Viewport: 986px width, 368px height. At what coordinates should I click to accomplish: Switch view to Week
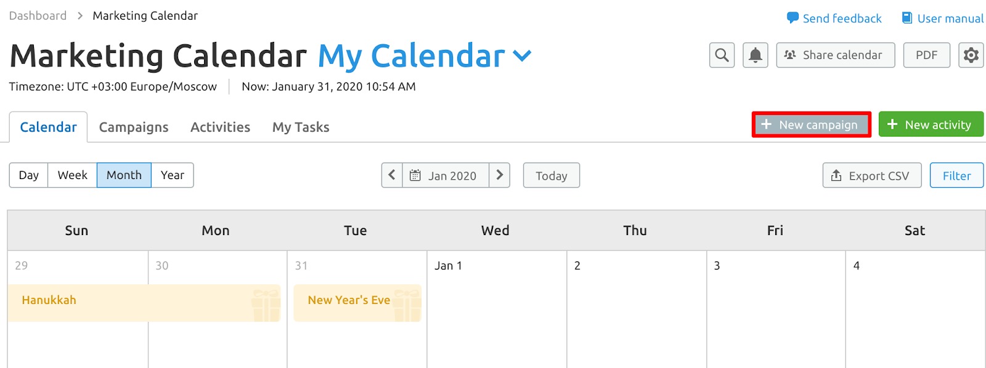[73, 175]
